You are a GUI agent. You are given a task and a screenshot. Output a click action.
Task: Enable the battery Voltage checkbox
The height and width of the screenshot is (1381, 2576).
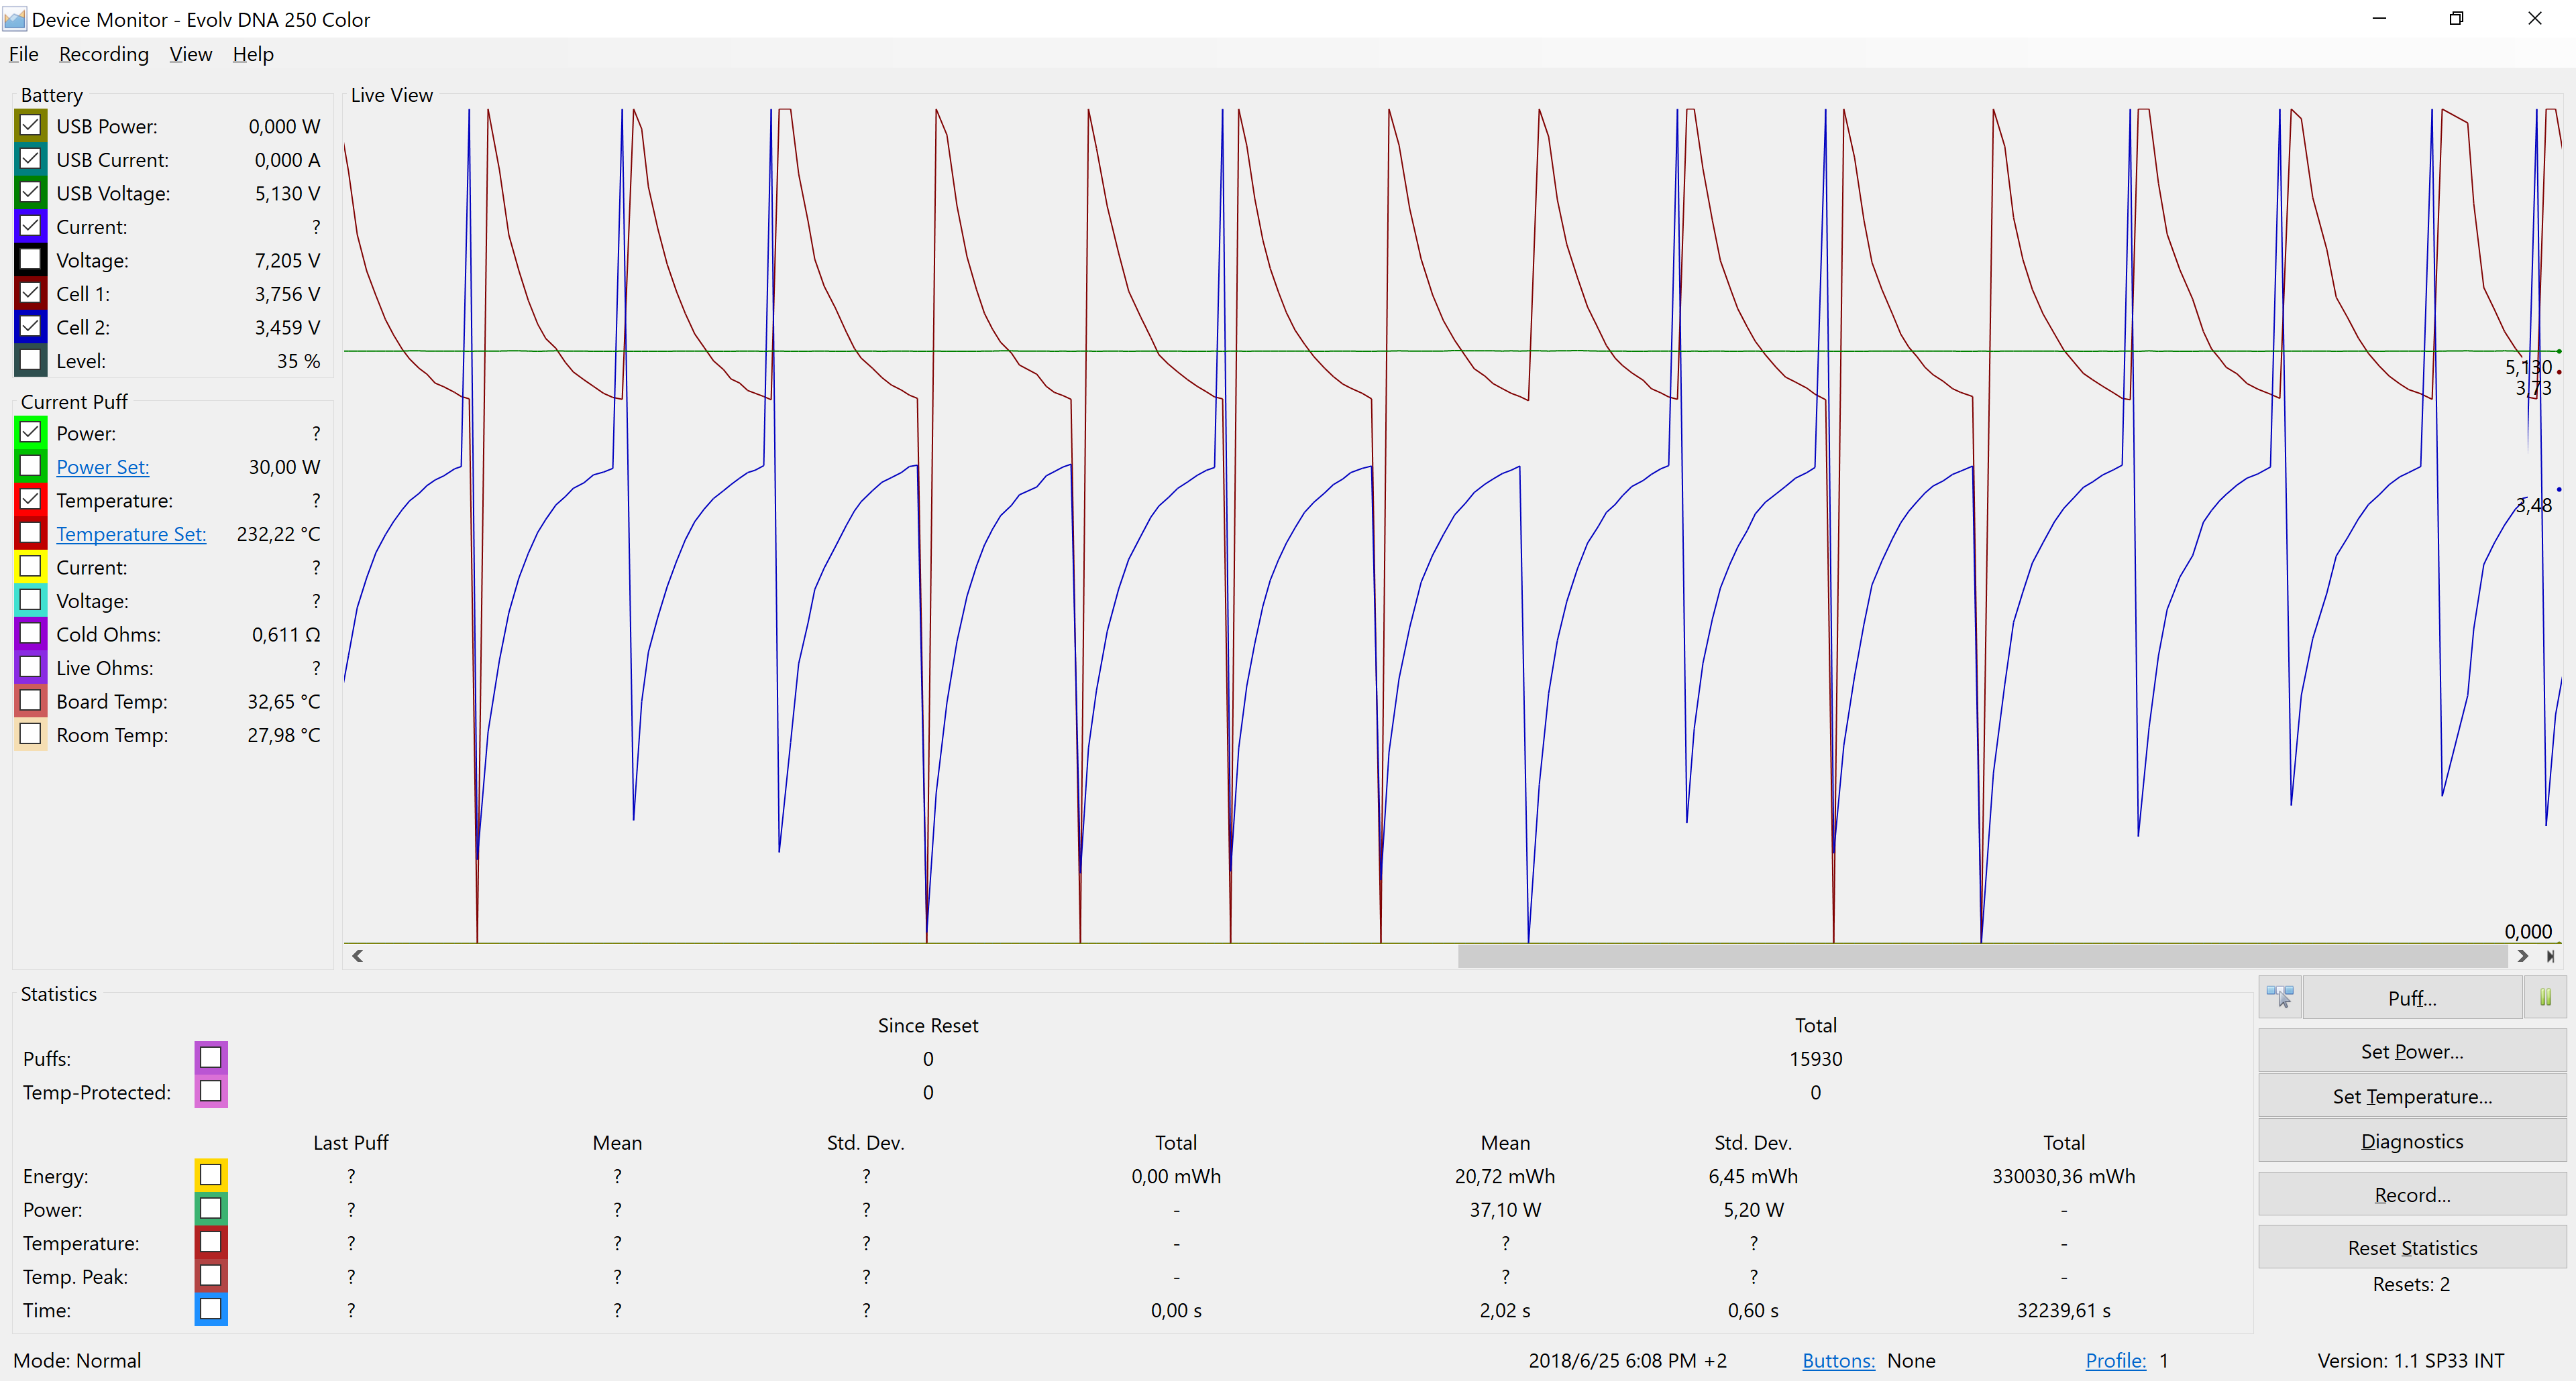tap(31, 260)
